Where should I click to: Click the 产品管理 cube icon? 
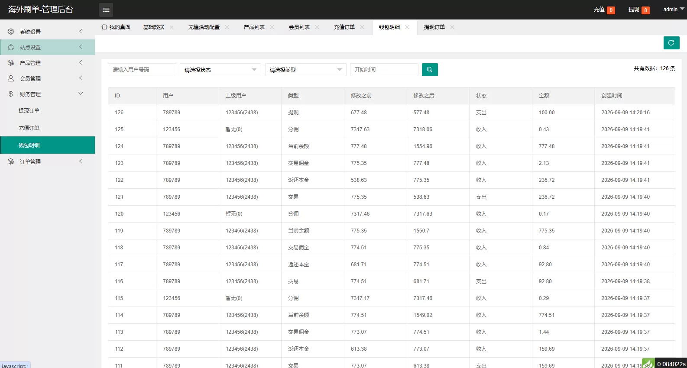[x=11, y=63]
